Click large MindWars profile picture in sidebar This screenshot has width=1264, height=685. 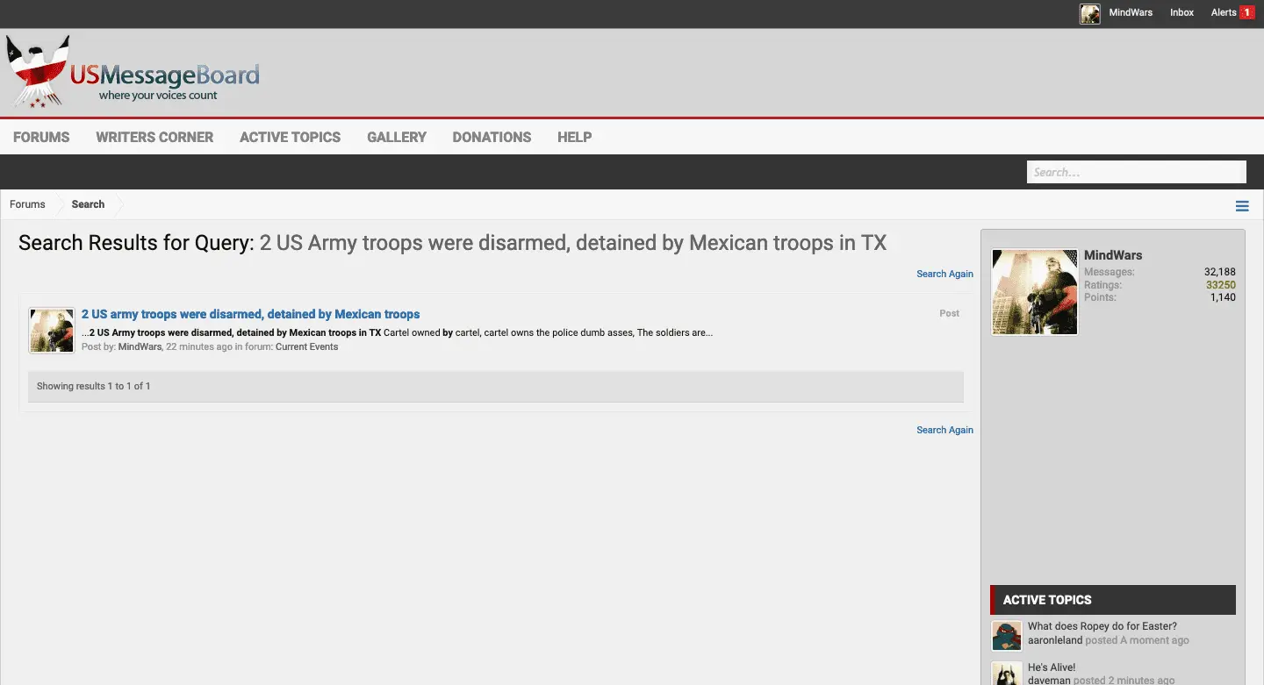tap(1034, 292)
